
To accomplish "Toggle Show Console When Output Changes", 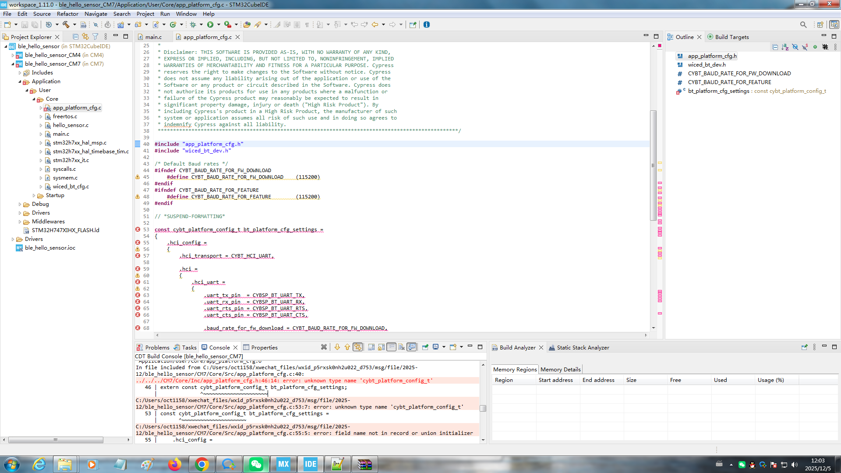I will (x=411, y=347).
